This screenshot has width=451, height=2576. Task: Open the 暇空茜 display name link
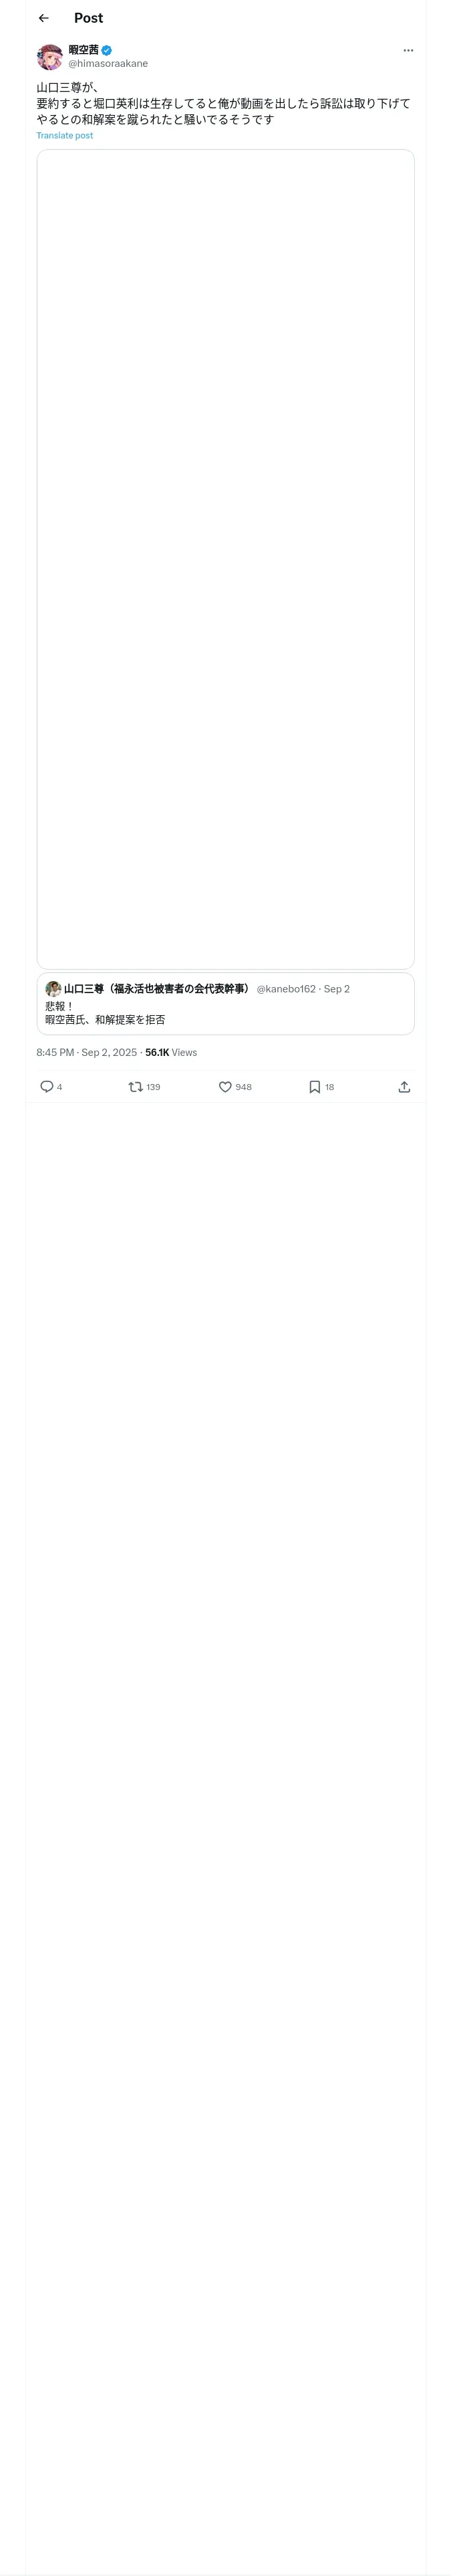pyautogui.click(x=83, y=50)
